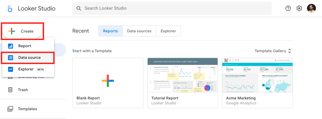Click the search magnifier icon
This screenshot has height=119, width=322.
click(x=79, y=8)
